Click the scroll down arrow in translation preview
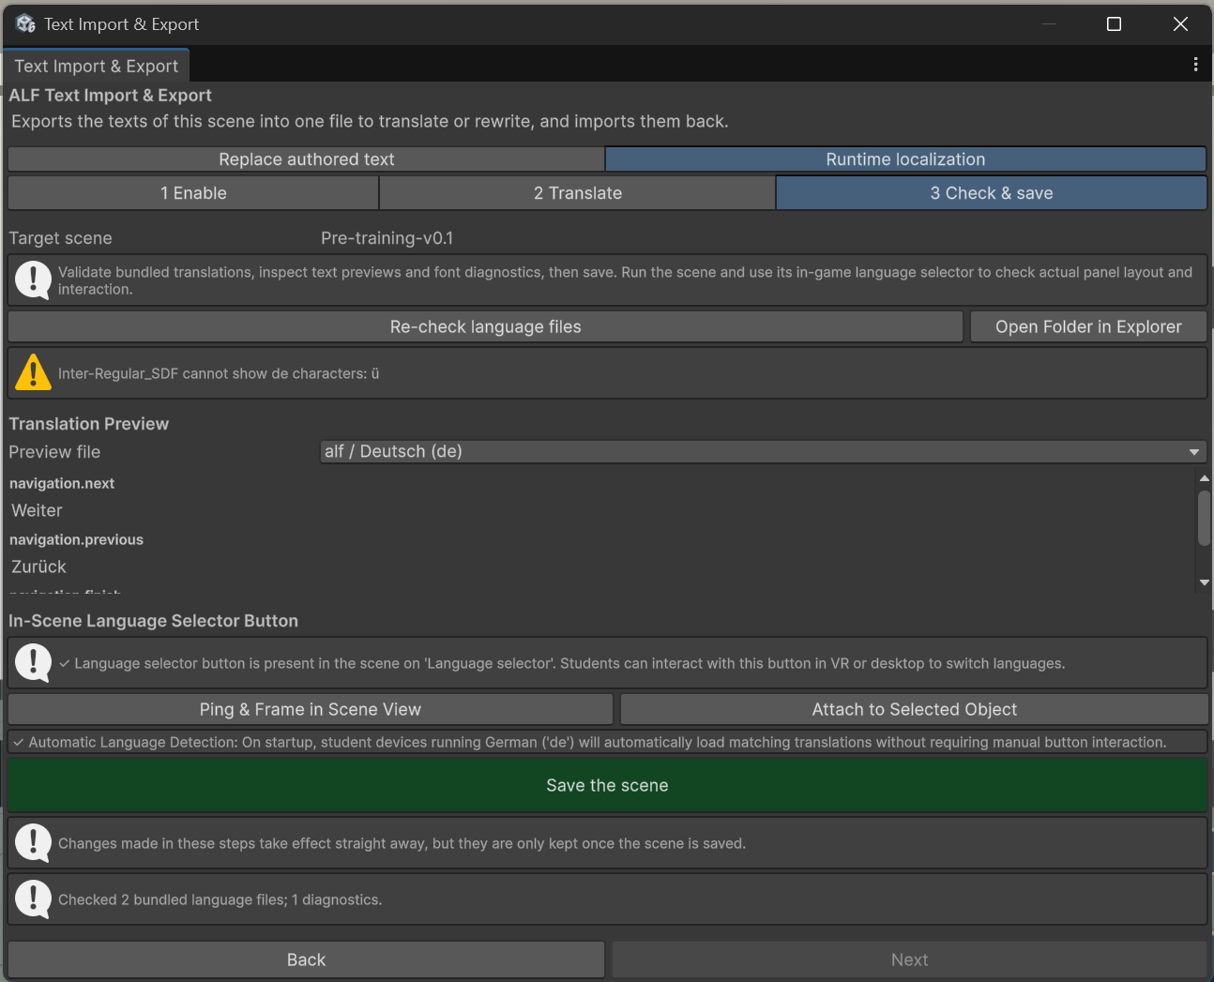1214x982 pixels. [x=1204, y=582]
